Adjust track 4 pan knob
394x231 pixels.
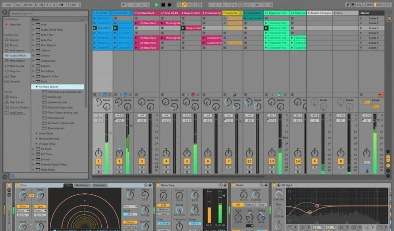(x=166, y=153)
